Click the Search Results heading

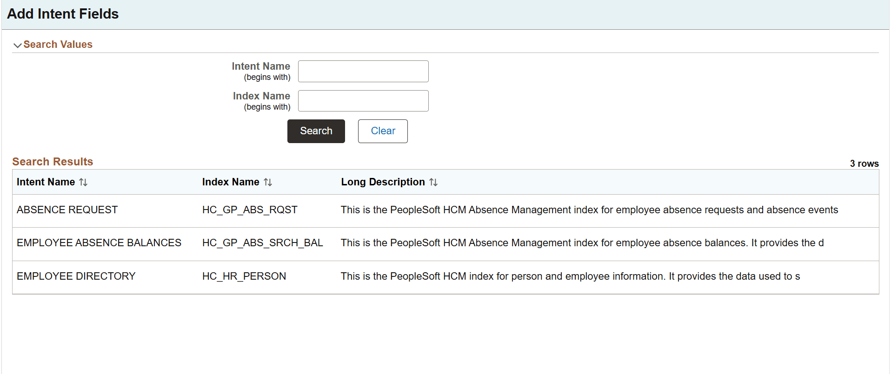[53, 162]
